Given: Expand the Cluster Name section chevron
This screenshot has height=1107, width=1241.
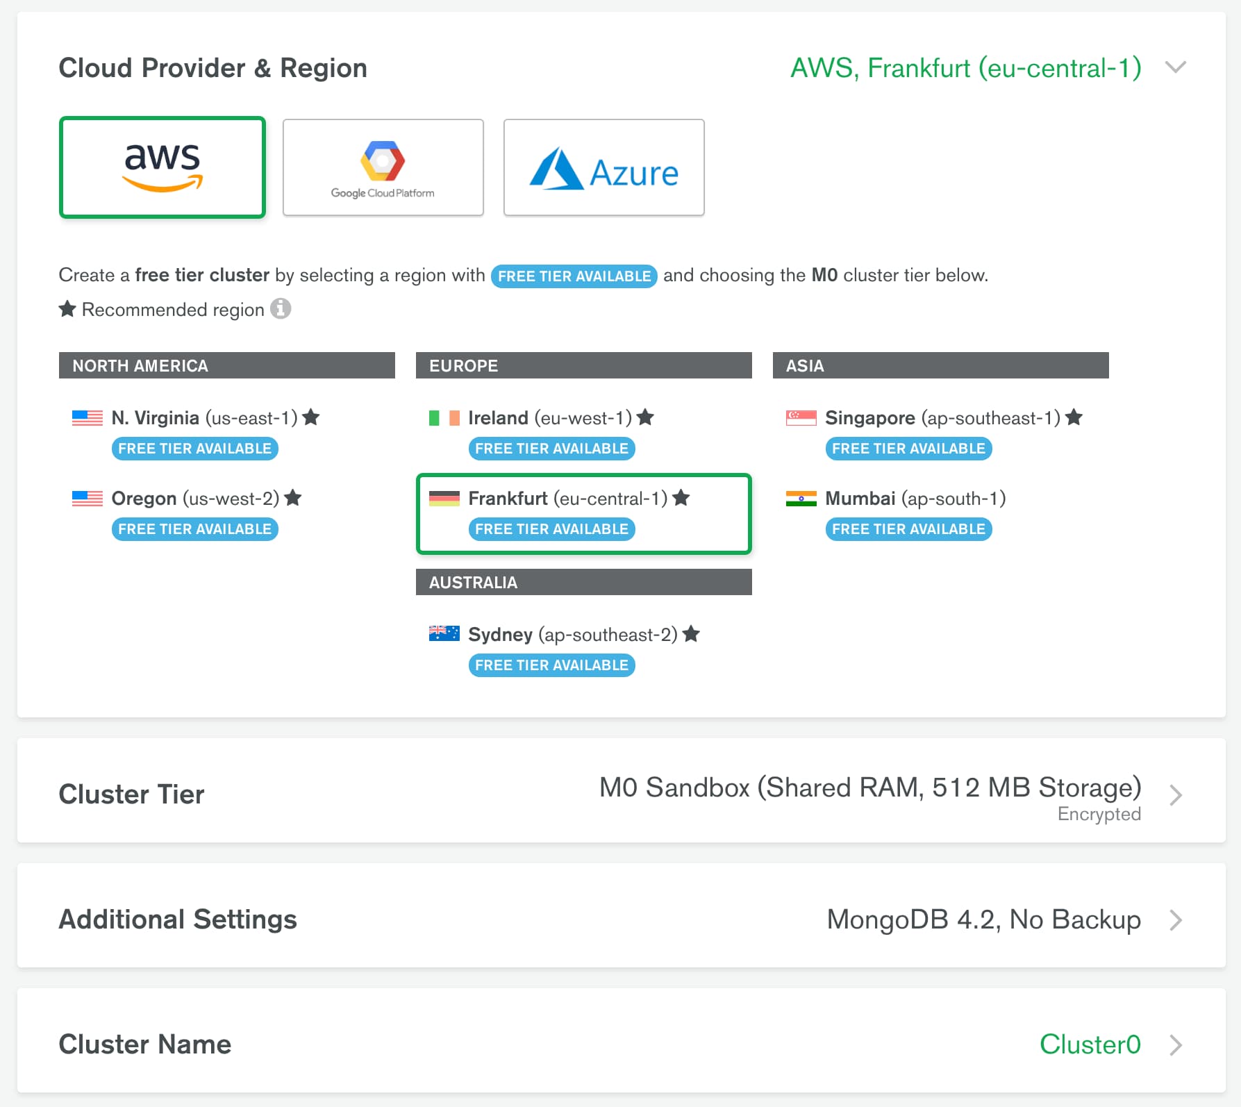Looking at the screenshot, I should [x=1176, y=1044].
